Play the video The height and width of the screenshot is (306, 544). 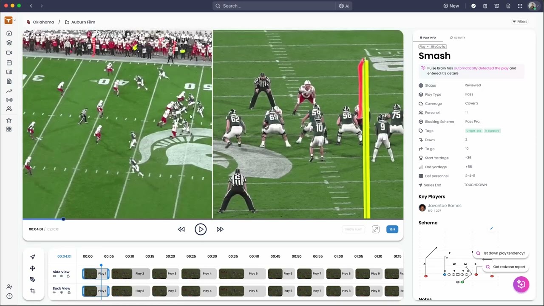pos(201,229)
